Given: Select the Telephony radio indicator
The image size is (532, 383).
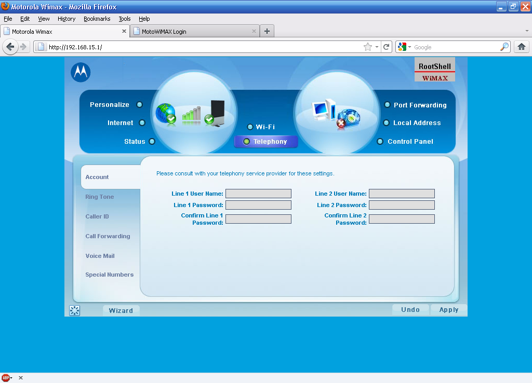Looking at the screenshot, I should [246, 141].
